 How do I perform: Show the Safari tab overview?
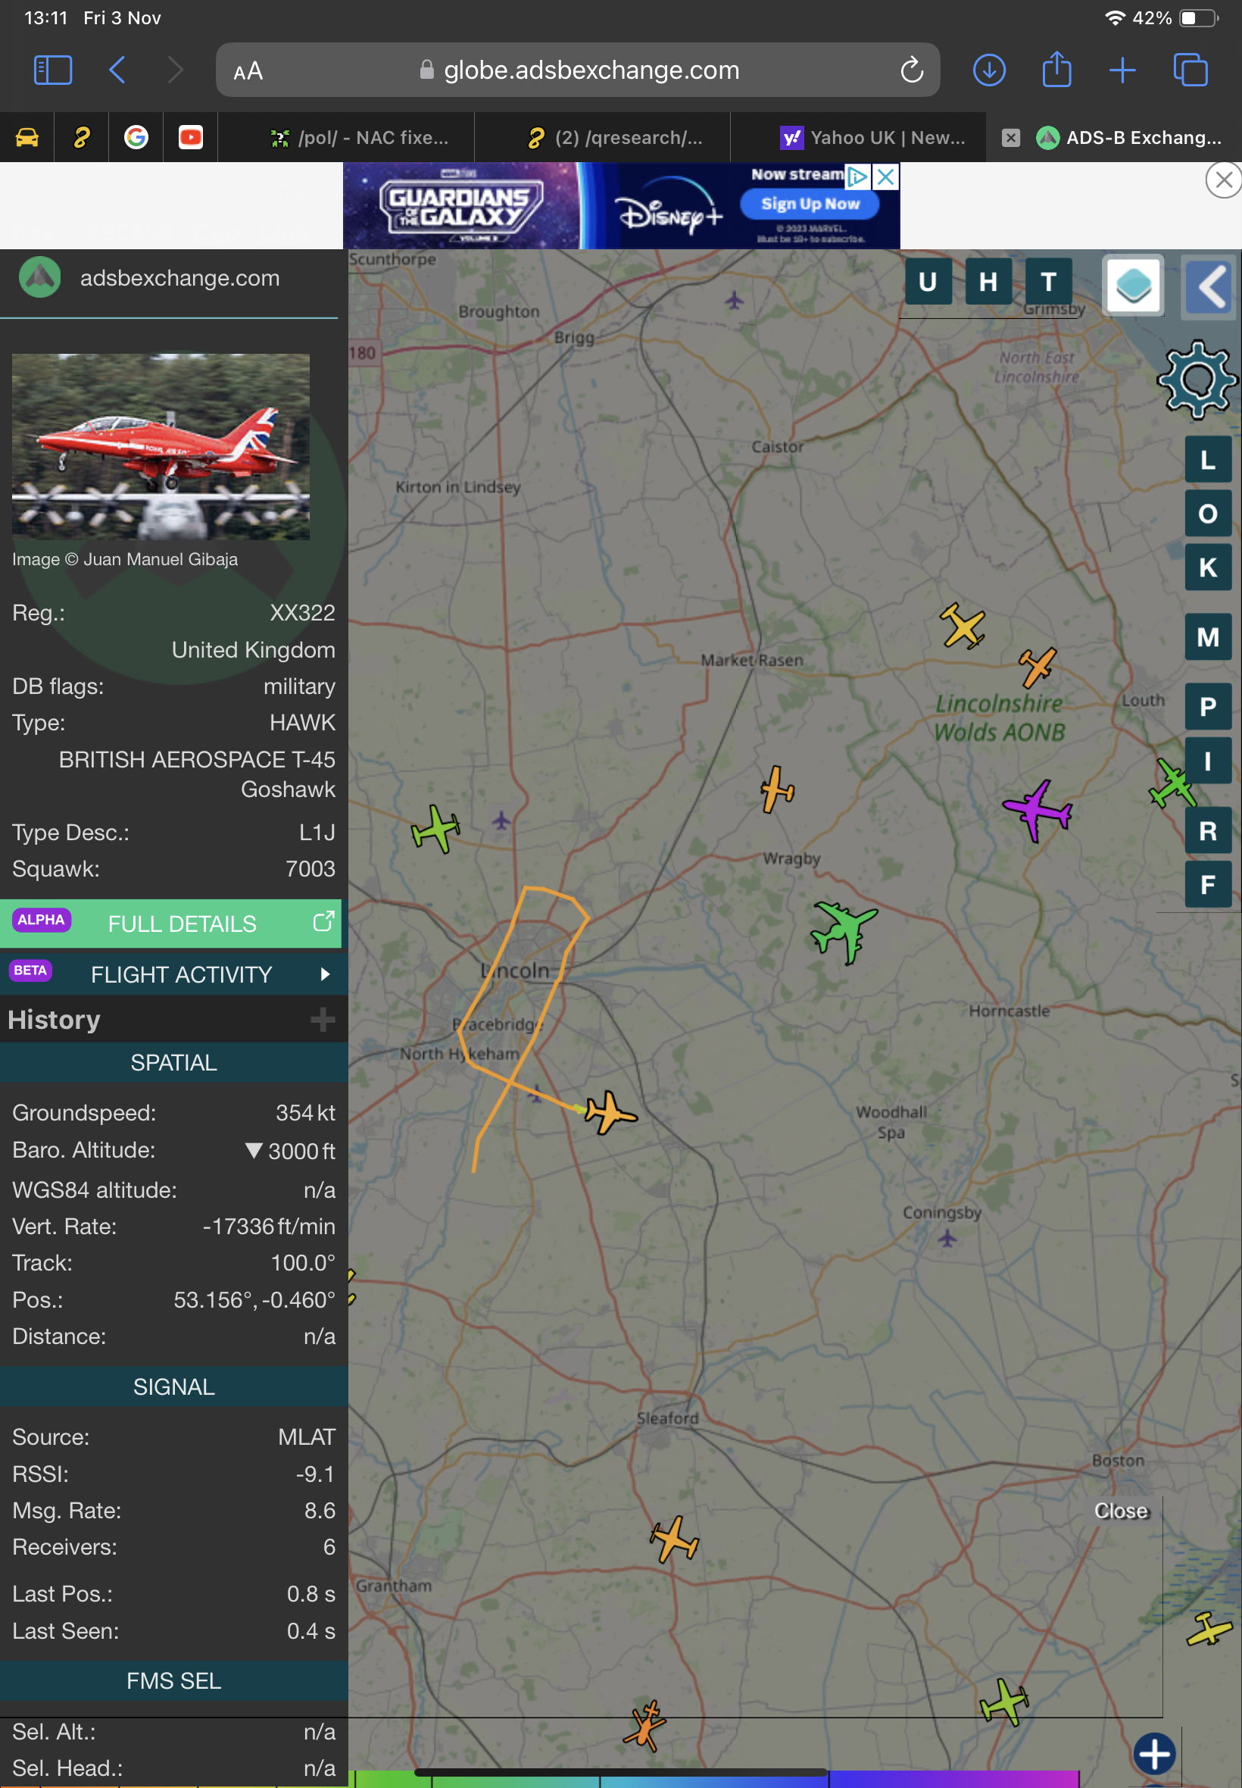click(x=1190, y=70)
